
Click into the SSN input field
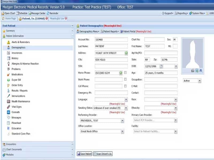111,66
